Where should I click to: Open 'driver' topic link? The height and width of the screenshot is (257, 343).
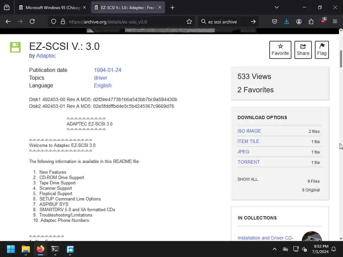click(x=100, y=78)
